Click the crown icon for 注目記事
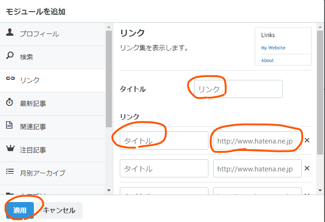The height and width of the screenshot is (222, 325). tap(10, 148)
